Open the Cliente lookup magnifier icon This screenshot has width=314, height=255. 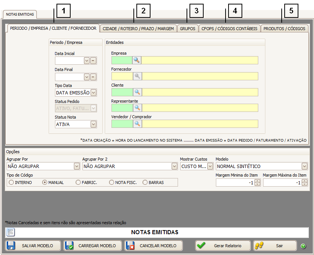point(137,92)
